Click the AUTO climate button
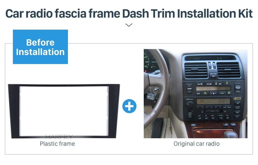 205,93
